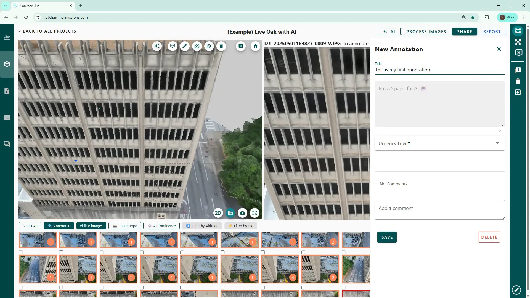Open the Image Type filter dropdown
The width and height of the screenshot is (530, 298).
point(125,226)
